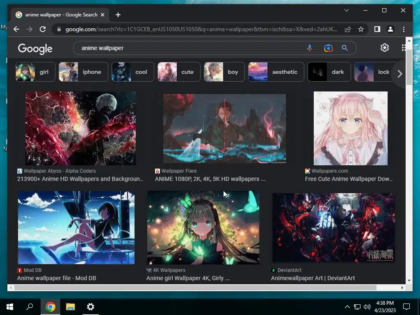
Task: Open the notification center icon
Action: (x=406, y=307)
